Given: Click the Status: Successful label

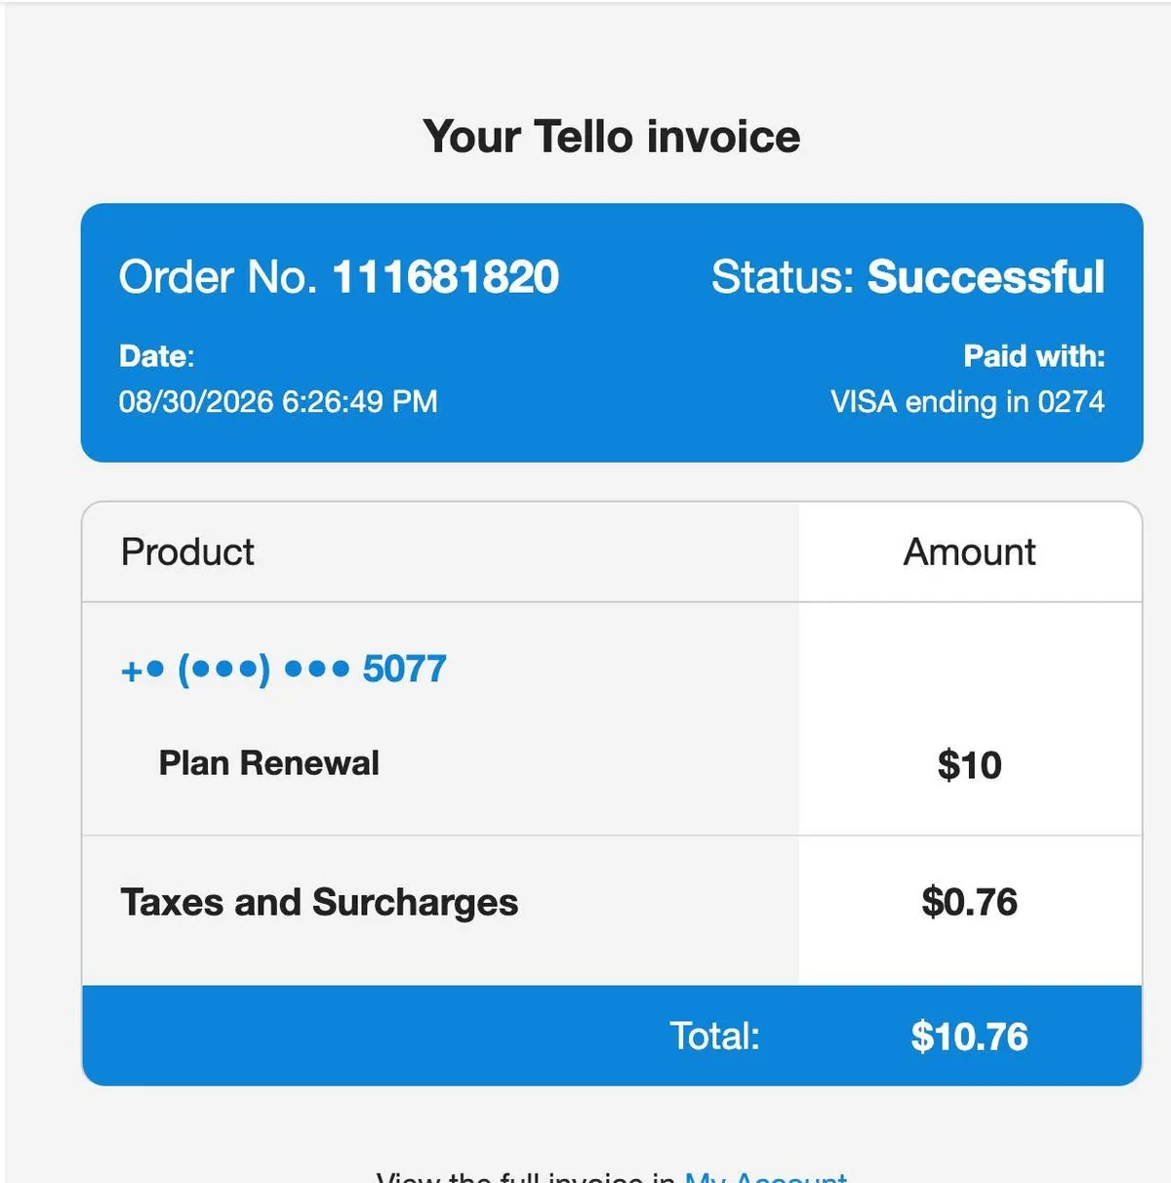Looking at the screenshot, I should point(908,277).
